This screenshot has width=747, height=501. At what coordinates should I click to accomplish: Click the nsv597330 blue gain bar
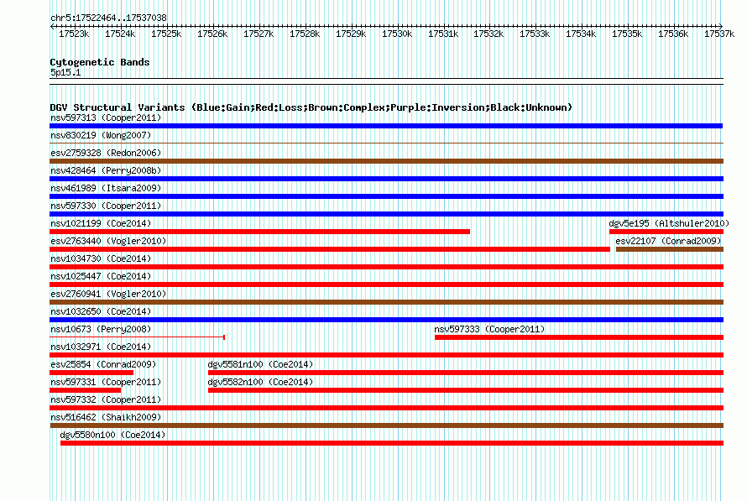pos(386,214)
